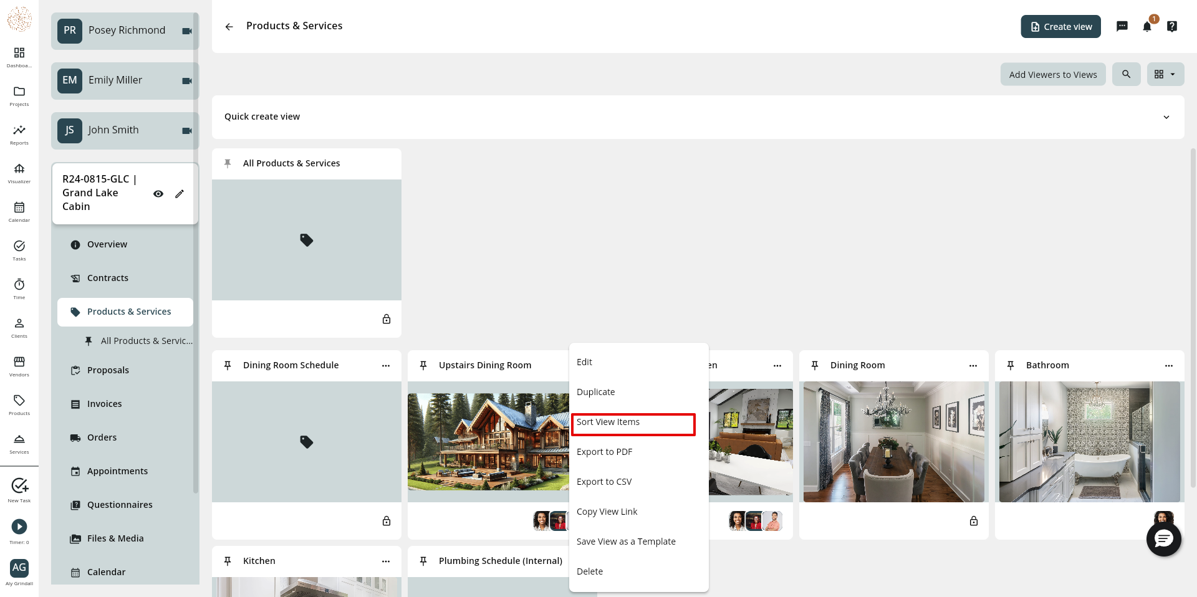Open the Reports icon

[19, 130]
